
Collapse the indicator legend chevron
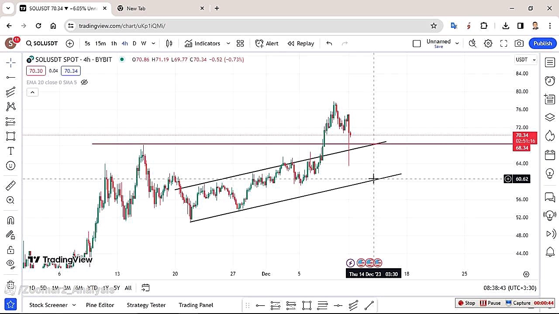coord(32,92)
